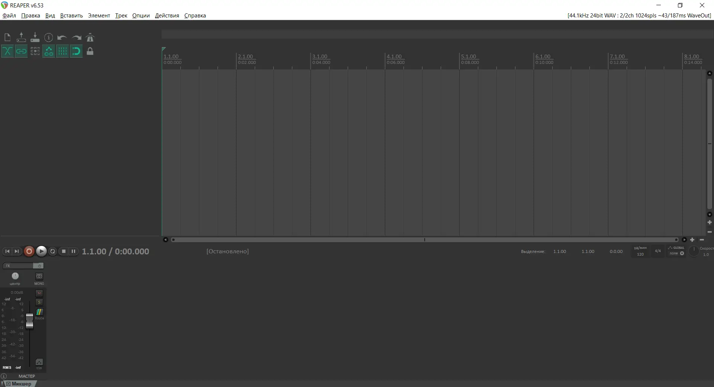Zoom in vertically with plus button

click(x=710, y=222)
